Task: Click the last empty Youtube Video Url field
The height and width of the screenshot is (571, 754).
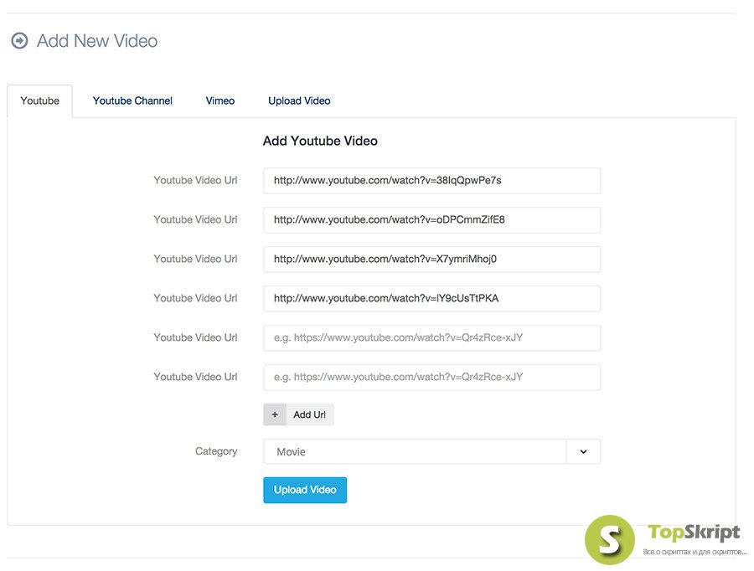Action: pyautogui.click(x=431, y=378)
